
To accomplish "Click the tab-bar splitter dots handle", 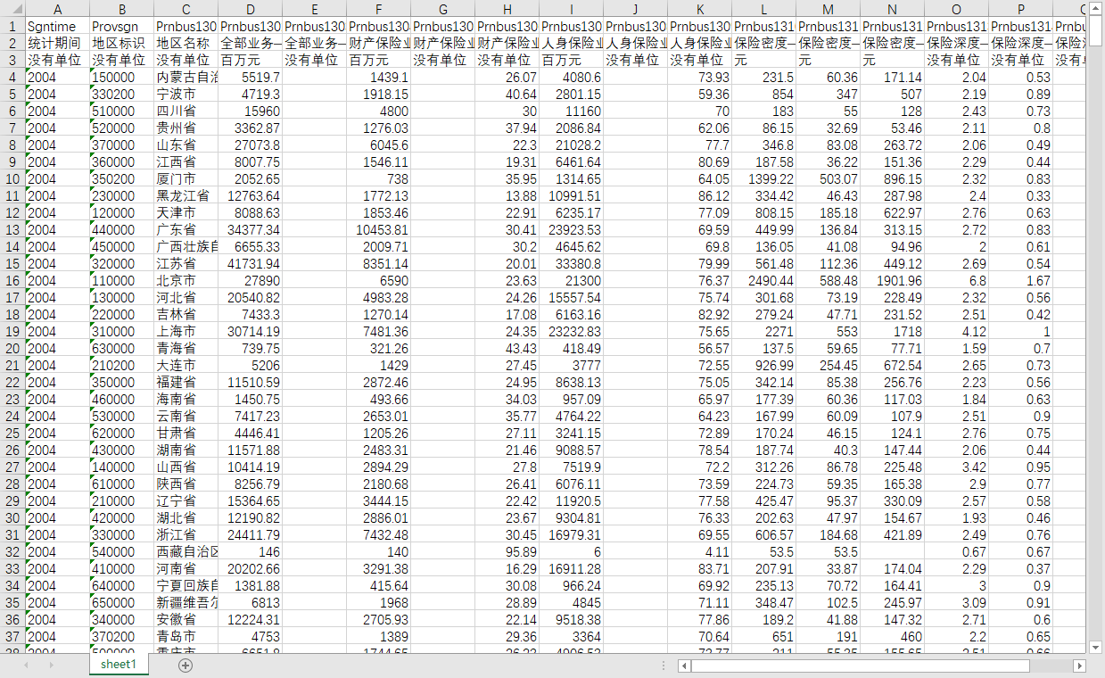I will (665, 666).
